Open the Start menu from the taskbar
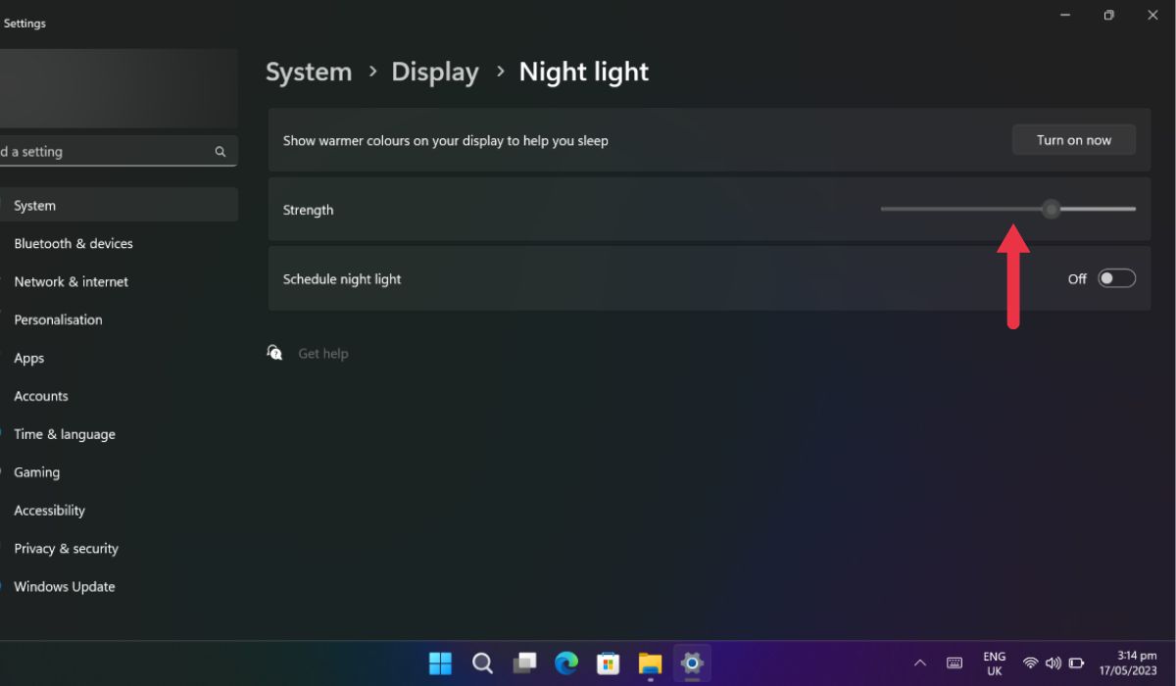1176x686 pixels. coord(440,663)
